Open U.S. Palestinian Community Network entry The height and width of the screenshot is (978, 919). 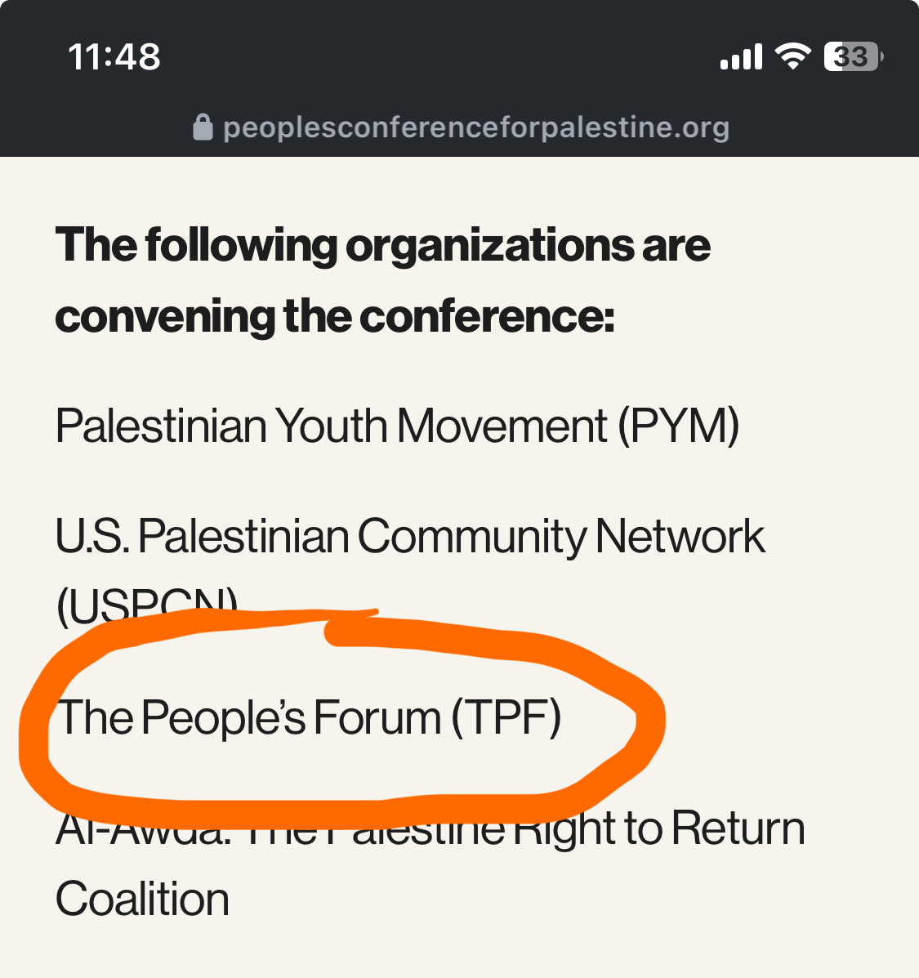[409, 536]
